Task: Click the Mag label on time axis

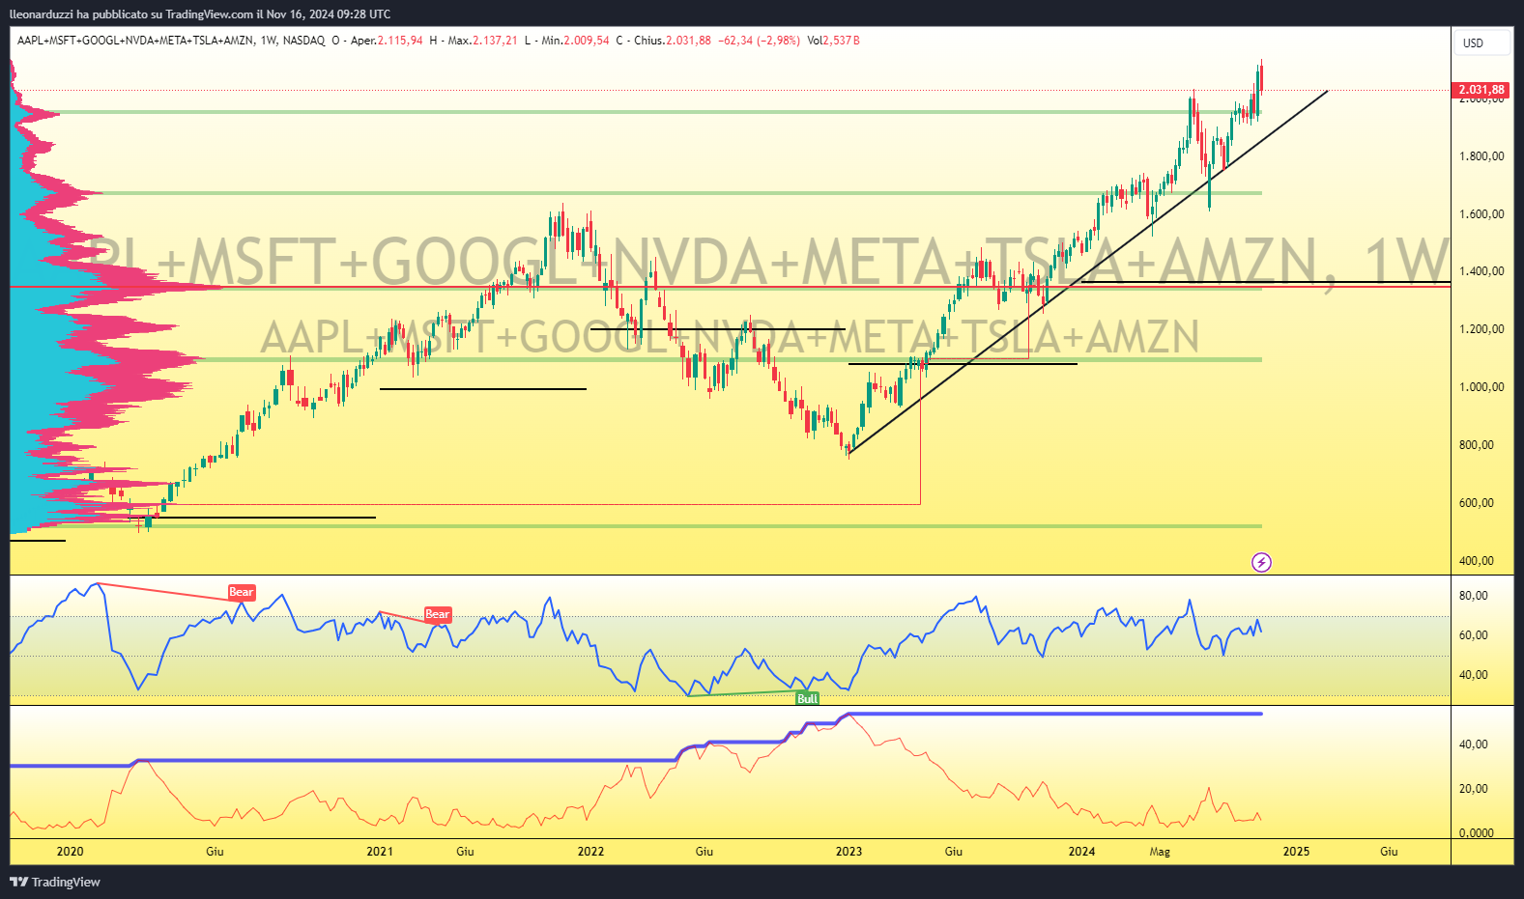Action: [x=1160, y=851]
